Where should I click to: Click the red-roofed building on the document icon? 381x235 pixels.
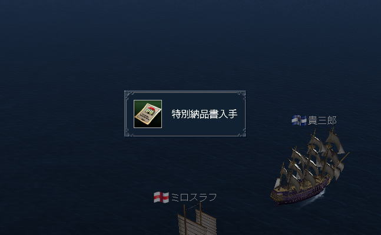coord(151,110)
